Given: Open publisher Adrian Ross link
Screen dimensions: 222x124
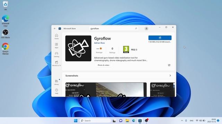Looking at the screenshot, I should pyautogui.click(x=100, y=43).
